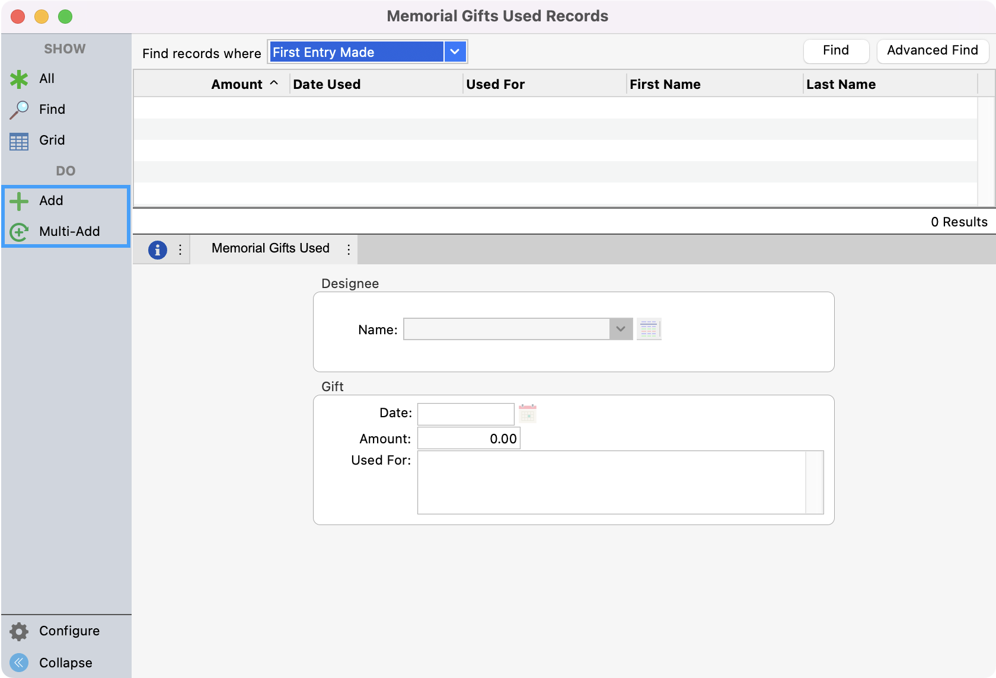This screenshot has width=996, height=678.
Task: Click the green asterisk All icon
Action: tap(19, 79)
